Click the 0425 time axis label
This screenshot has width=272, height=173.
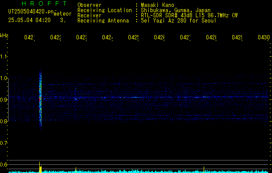click(133, 38)
